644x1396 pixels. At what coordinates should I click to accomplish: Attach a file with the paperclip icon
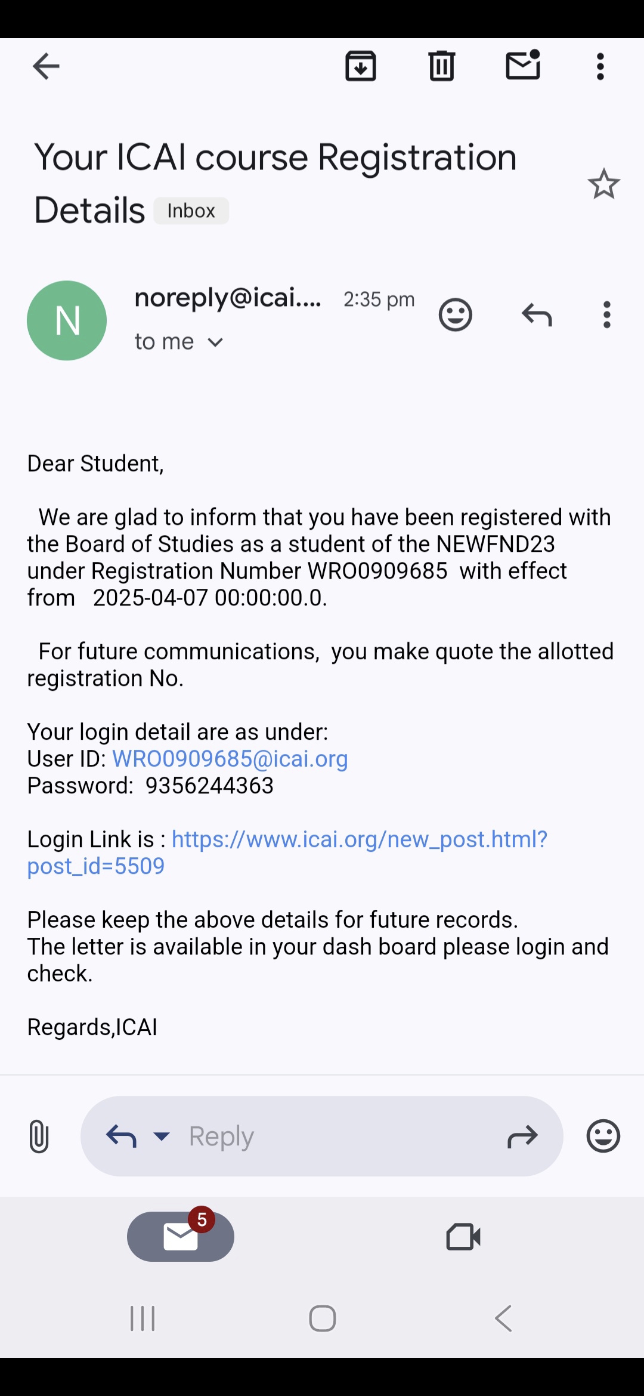pyautogui.click(x=39, y=1136)
